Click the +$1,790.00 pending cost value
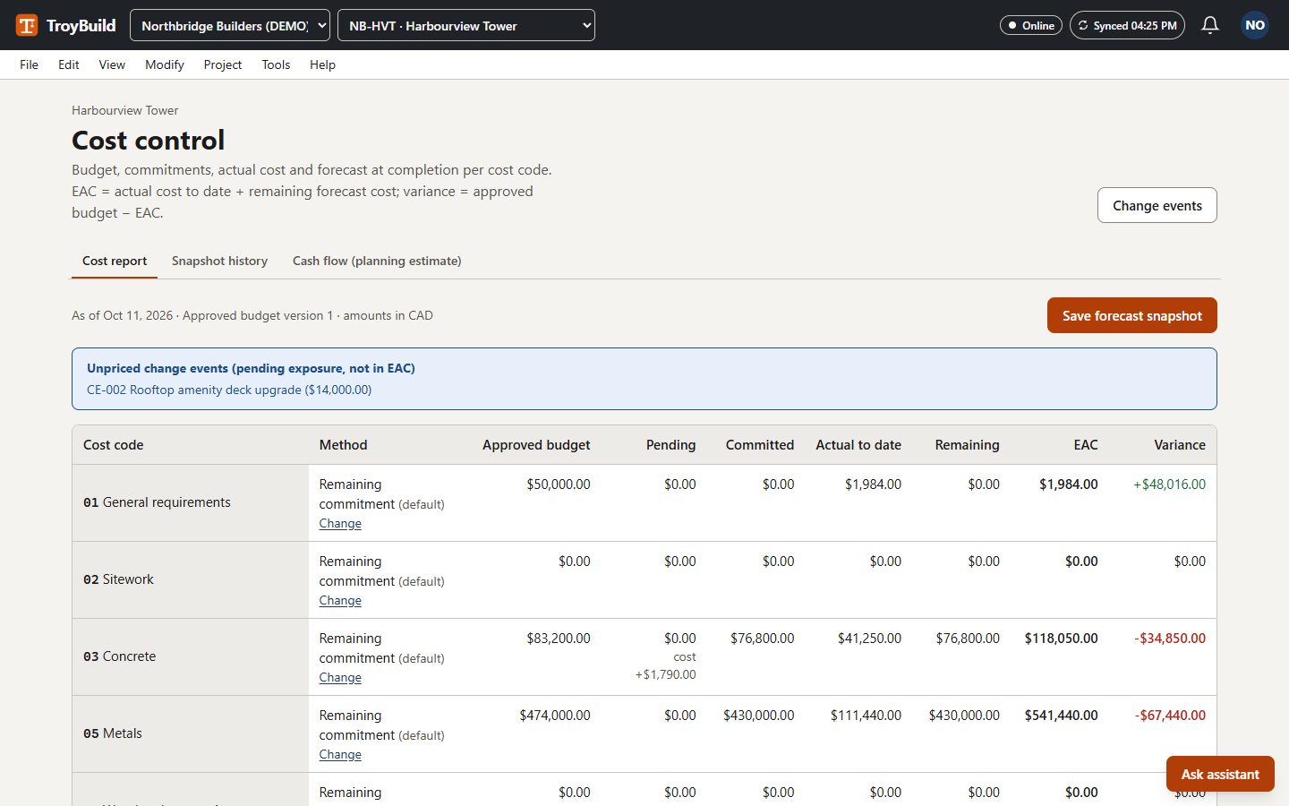The image size is (1289, 806). tap(665, 674)
